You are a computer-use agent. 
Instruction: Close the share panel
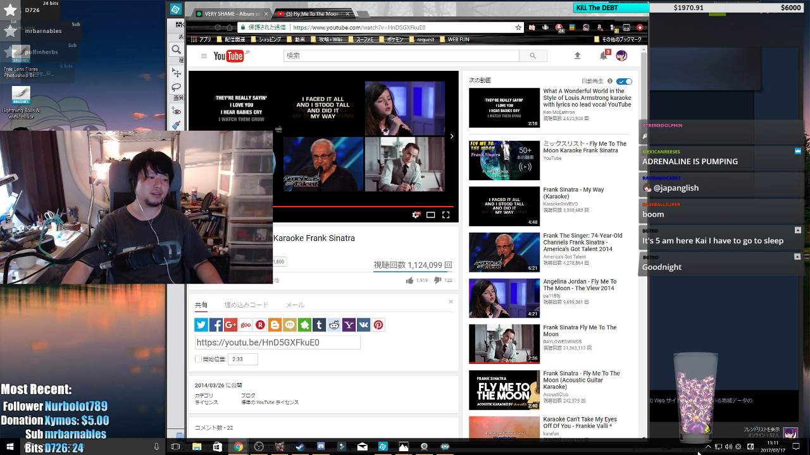(451, 301)
